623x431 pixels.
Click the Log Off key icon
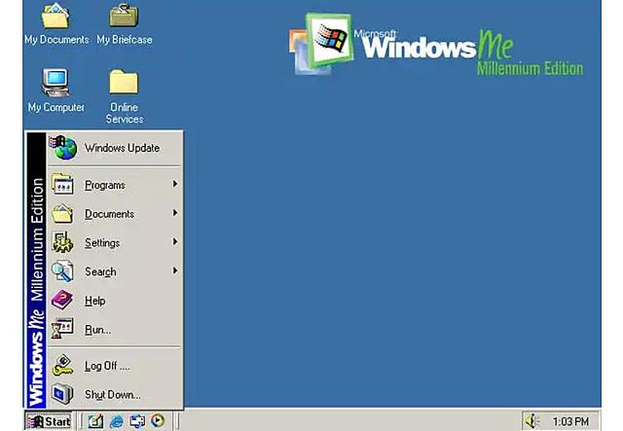click(62, 366)
